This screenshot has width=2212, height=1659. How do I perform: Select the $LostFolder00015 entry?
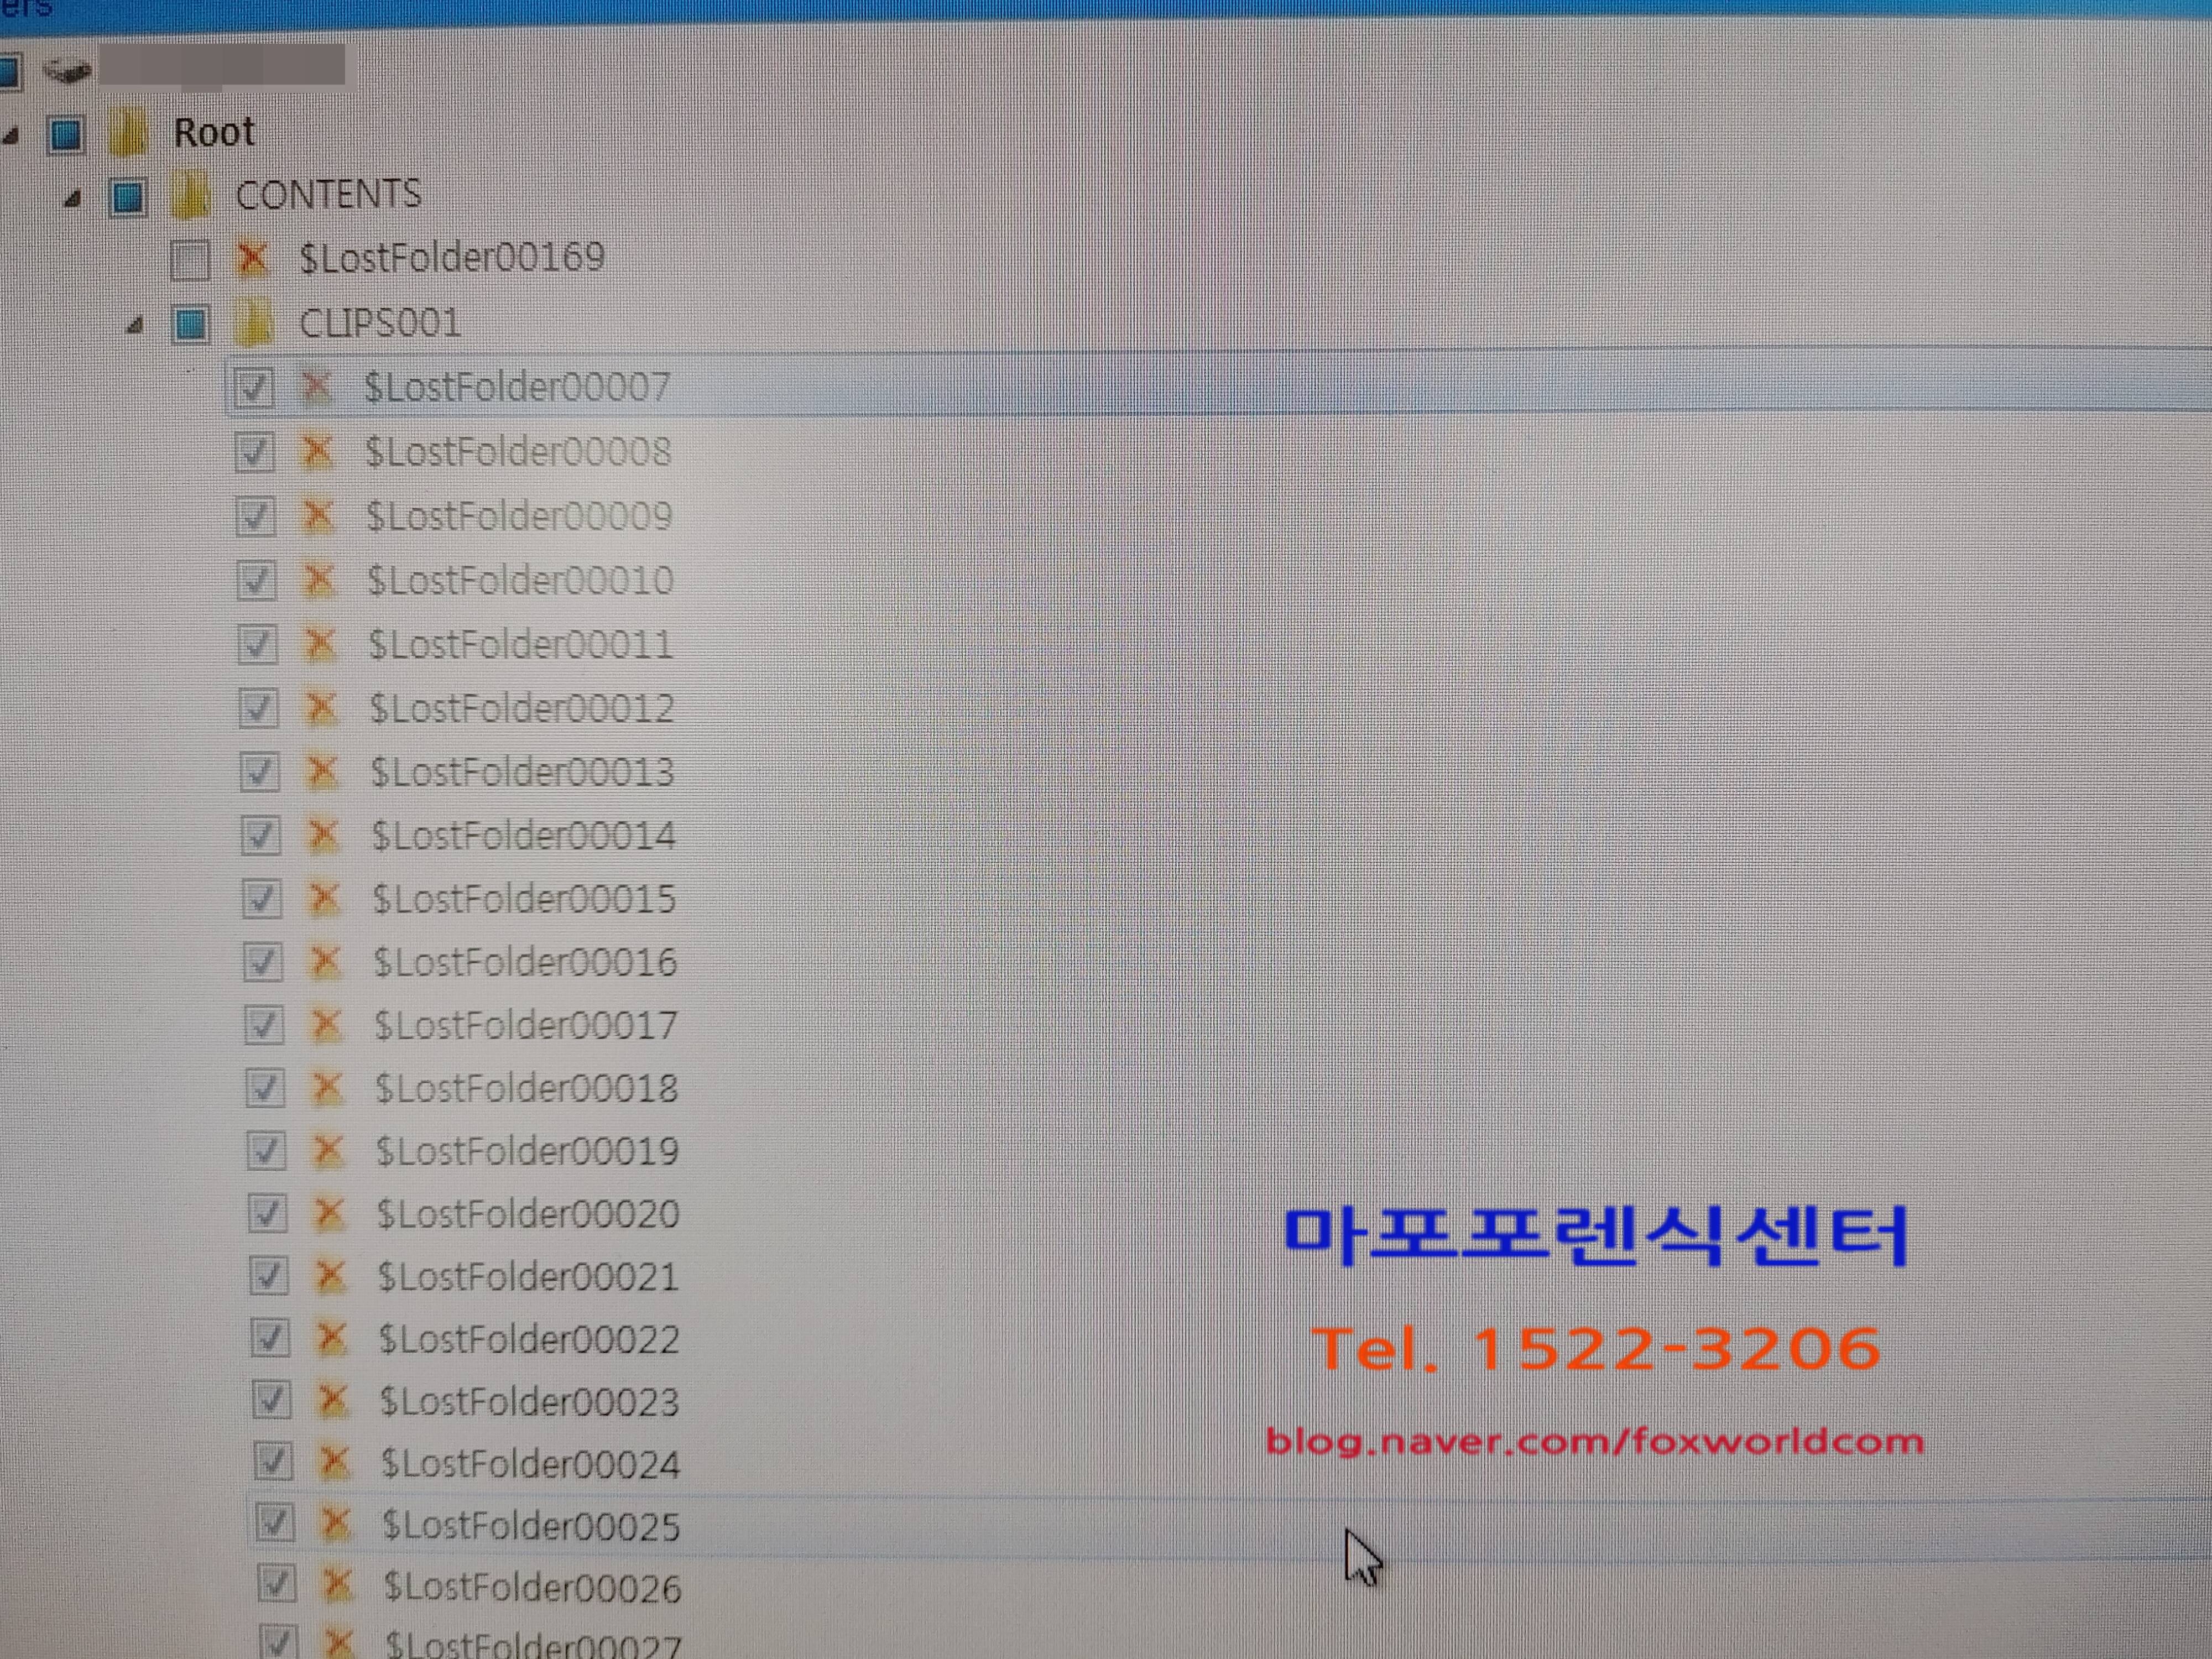tap(524, 899)
